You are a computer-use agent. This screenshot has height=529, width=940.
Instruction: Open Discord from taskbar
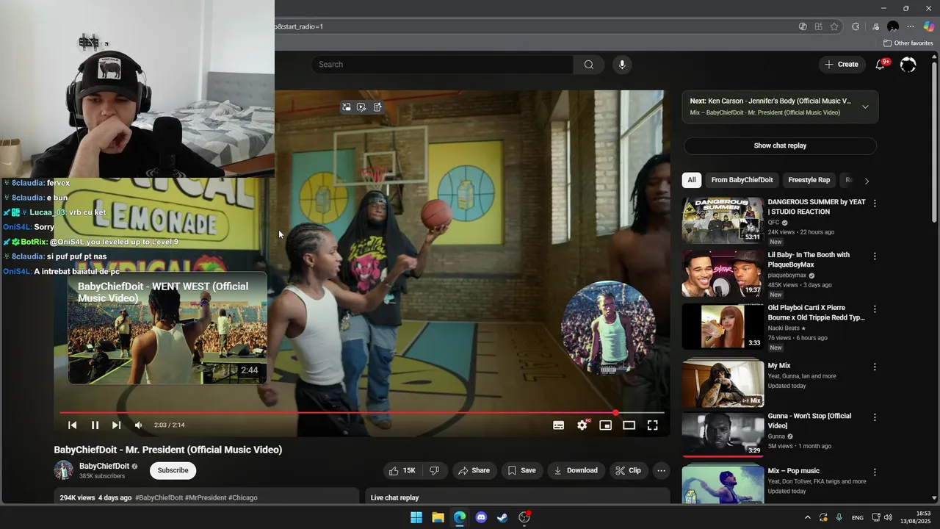tap(481, 517)
